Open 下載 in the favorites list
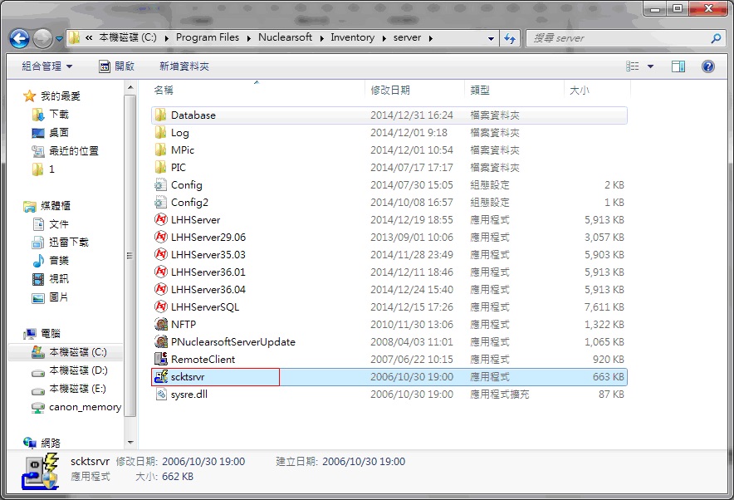This screenshot has height=500, width=734. pos(58,115)
